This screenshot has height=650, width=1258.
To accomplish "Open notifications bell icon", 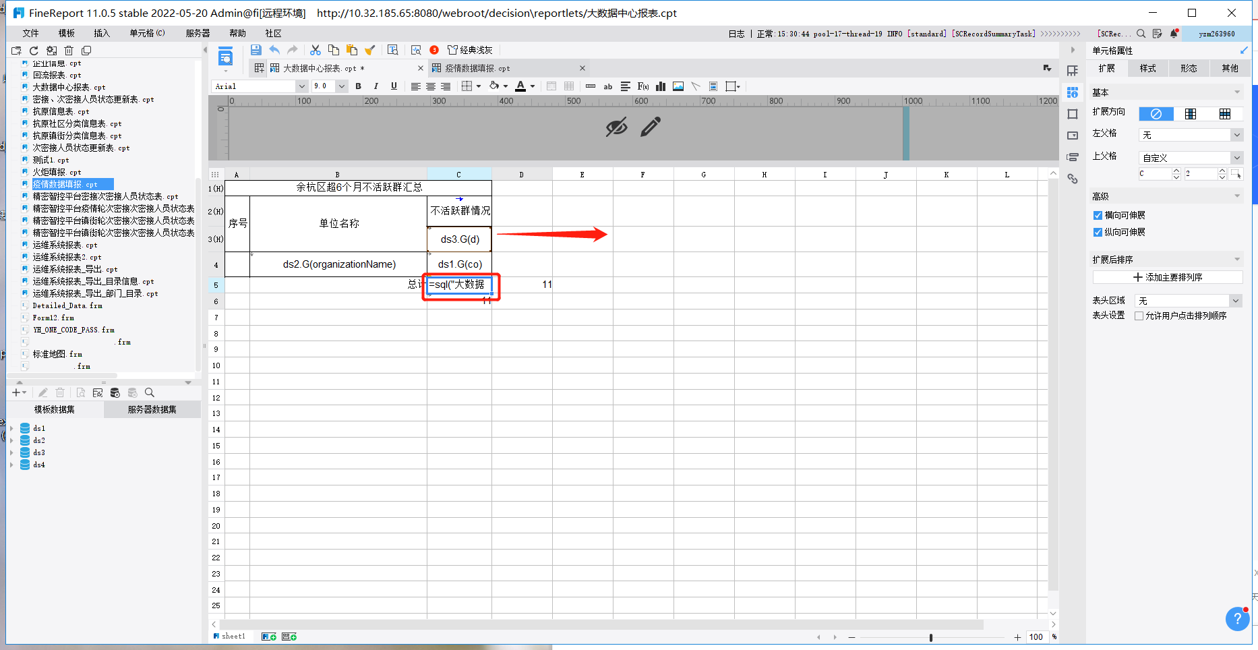I will pyautogui.click(x=1174, y=34).
